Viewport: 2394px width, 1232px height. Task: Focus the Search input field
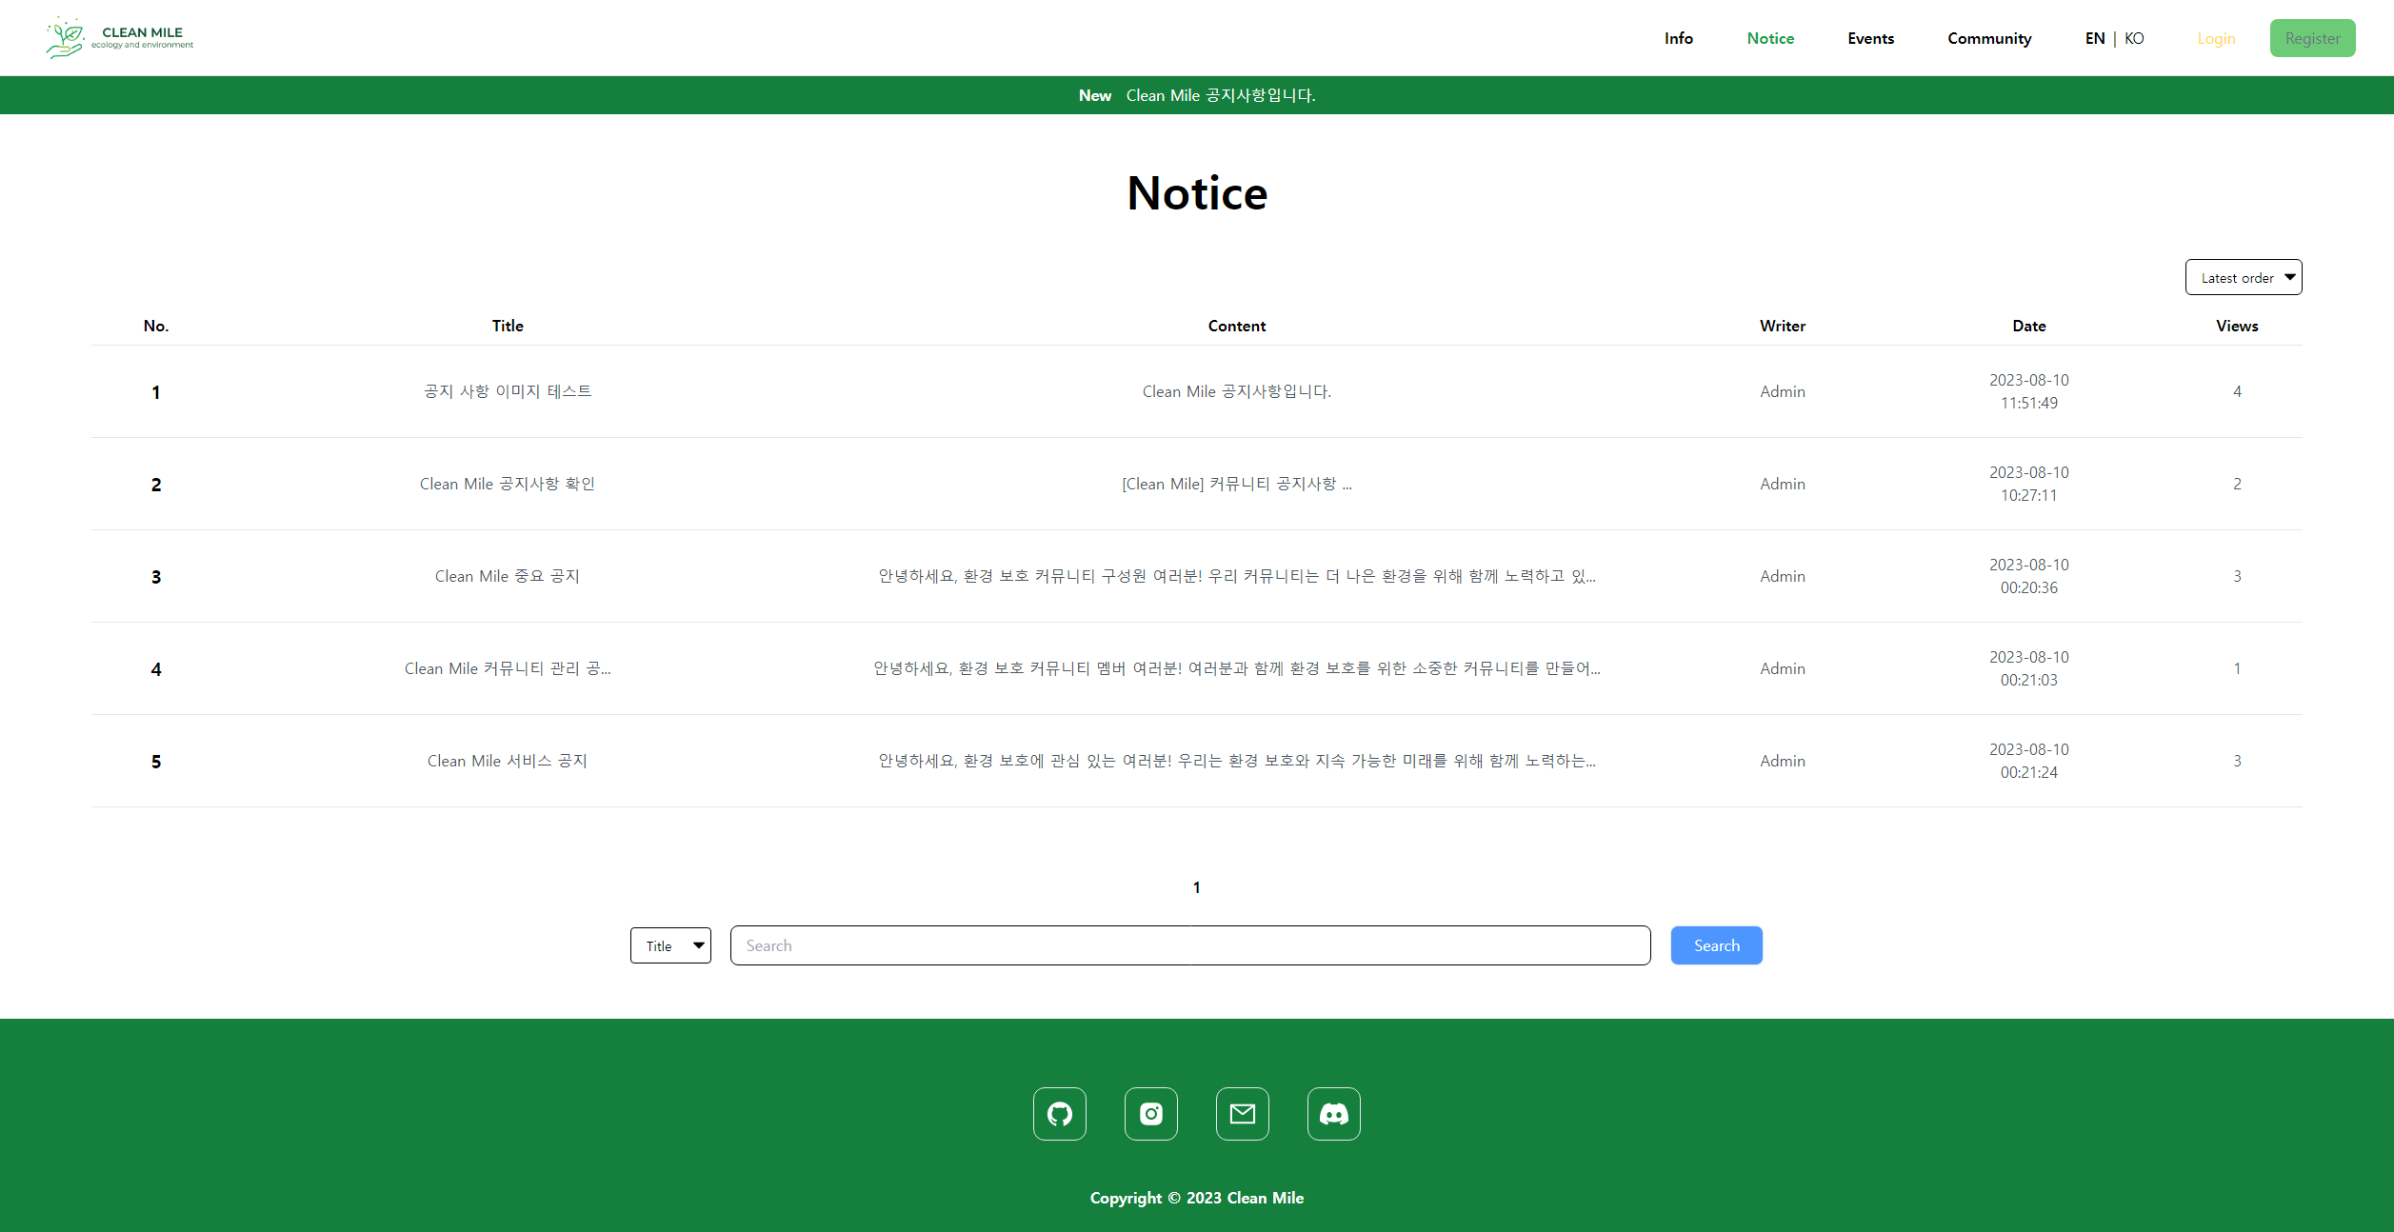(1190, 945)
